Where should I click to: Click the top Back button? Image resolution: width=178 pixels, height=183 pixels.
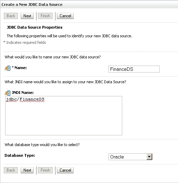coord(11,16)
